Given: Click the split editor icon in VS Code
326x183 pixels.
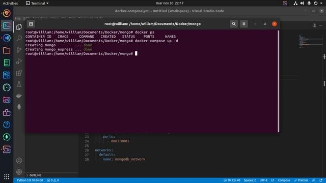Looking at the screenshot, I should [x=314, y=25].
